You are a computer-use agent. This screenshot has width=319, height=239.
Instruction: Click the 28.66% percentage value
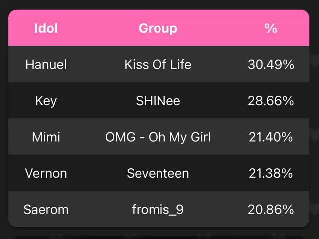[271, 101]
